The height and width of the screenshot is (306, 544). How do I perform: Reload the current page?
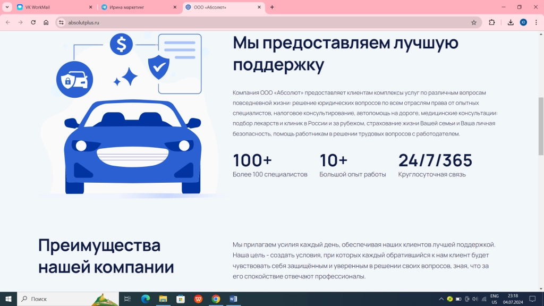tap(33, 22)
